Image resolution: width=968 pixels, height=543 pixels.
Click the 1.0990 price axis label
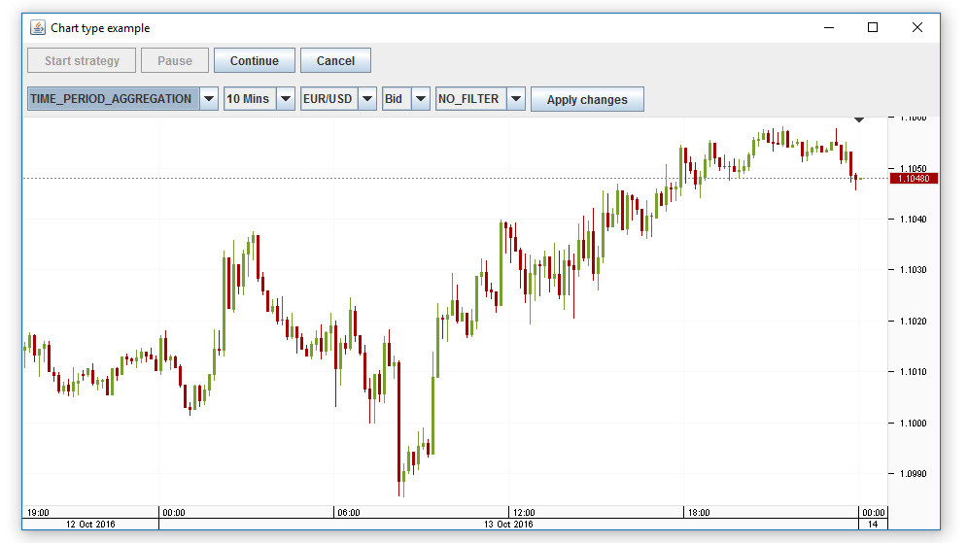pos(913,474)
